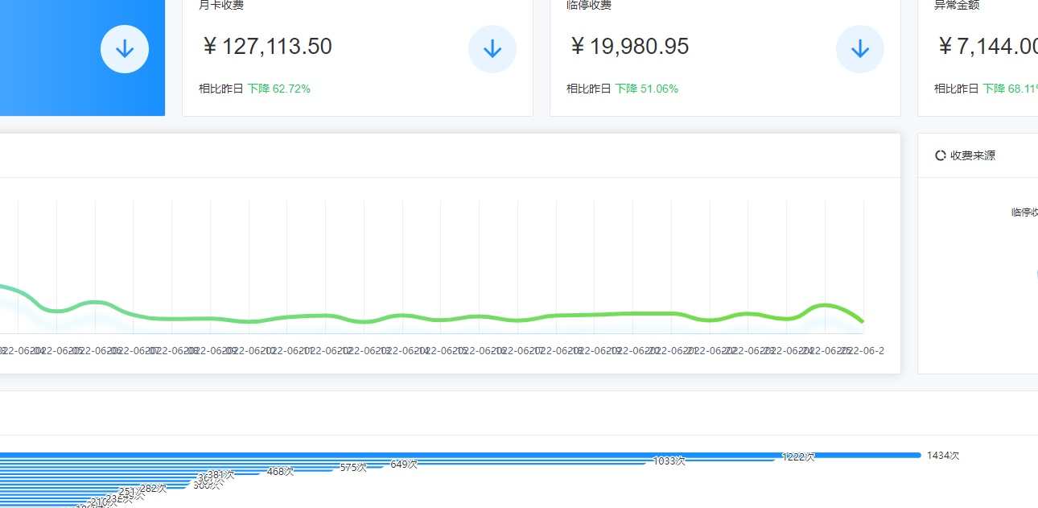Click the ￥7,144 abnormal amount value
The image size is (1038, 508).
(987, 47)
